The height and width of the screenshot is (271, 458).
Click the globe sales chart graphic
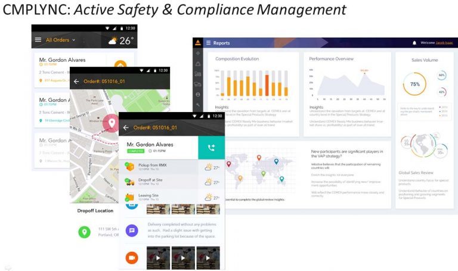[425, 145]
